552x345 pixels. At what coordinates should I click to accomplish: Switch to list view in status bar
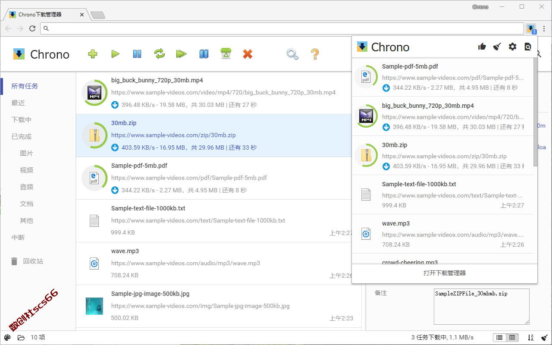tap(499, 337)
